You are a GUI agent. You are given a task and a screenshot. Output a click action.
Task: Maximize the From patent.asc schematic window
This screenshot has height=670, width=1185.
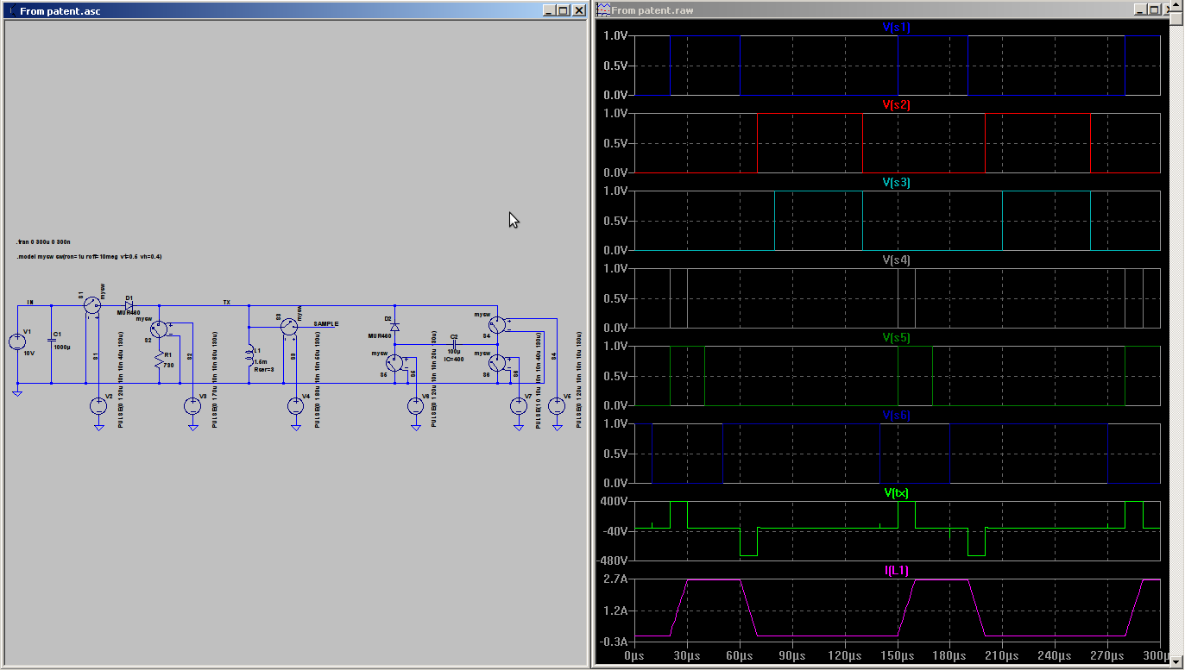(x=563, y=10)
